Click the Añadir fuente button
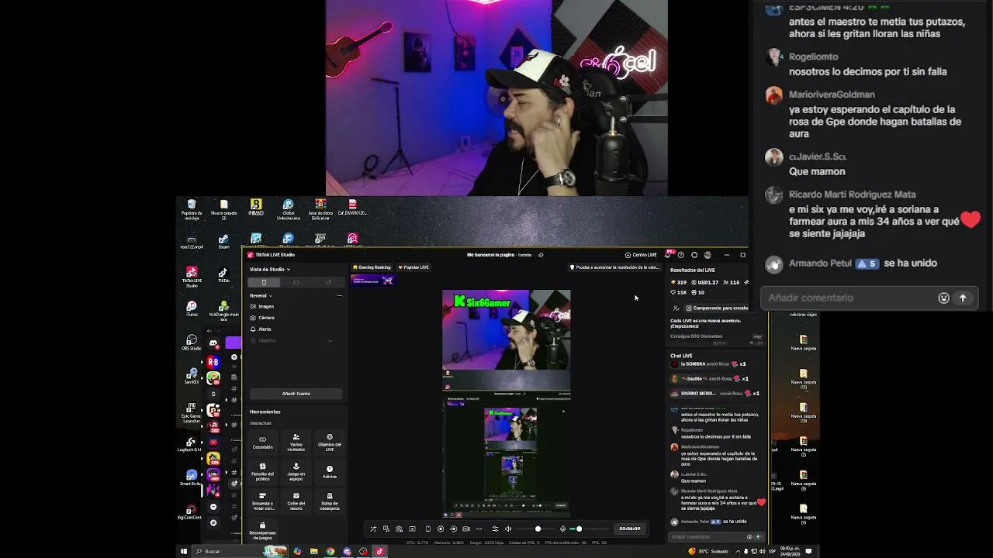 296,394
